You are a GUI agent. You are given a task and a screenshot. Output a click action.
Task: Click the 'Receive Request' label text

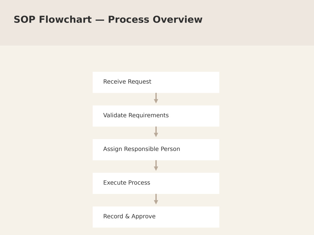pyautogui.click(x=127, y=81)
